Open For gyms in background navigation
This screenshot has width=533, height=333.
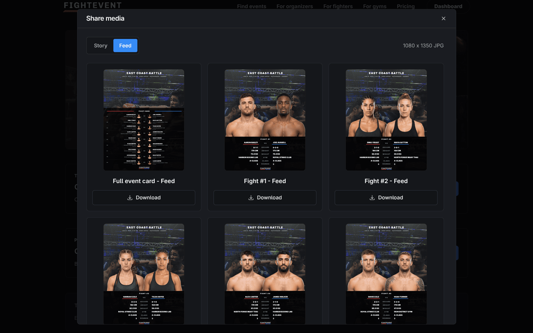(375, 6)
